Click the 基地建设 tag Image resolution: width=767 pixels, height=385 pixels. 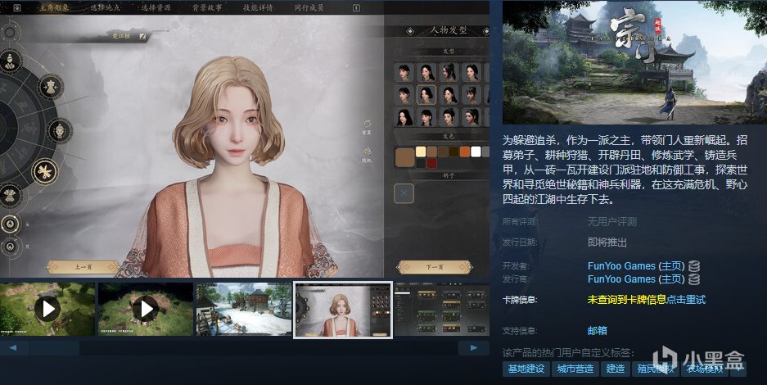tap(526, 369)
